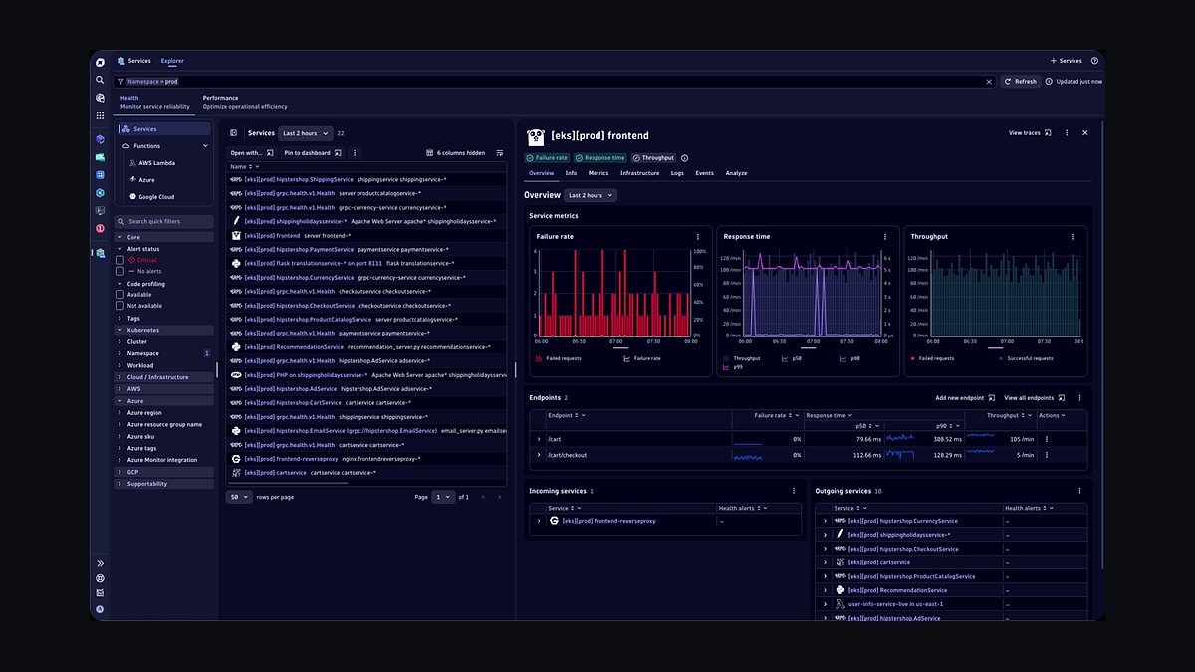Collapse the Alert status filter group
1195x672 pixels.
point(119,249)
